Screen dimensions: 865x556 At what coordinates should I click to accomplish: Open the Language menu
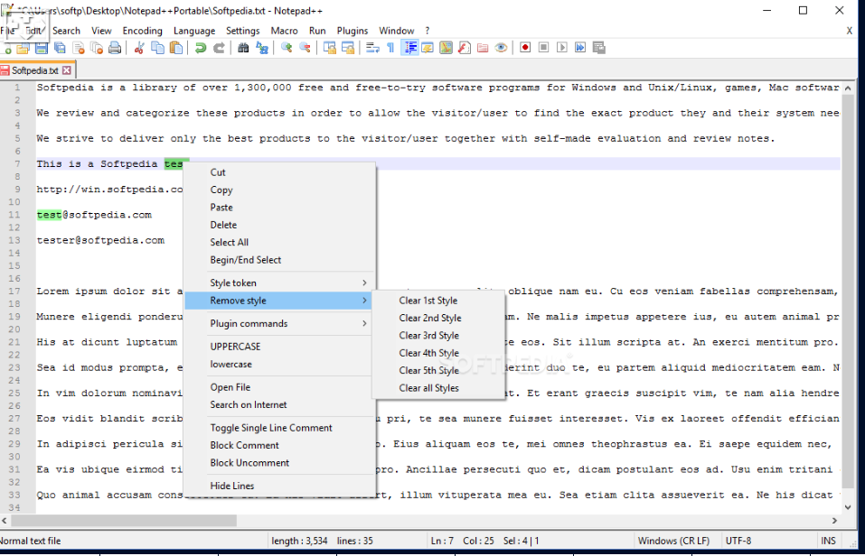pos(194,31)
